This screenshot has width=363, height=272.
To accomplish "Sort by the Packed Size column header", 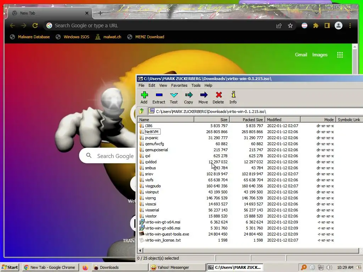I will 247,120.
